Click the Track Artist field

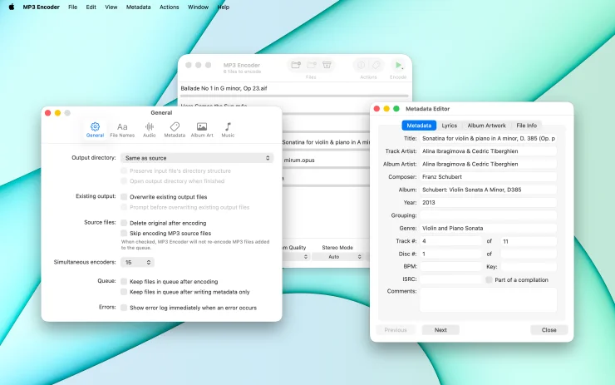(489, 151)
